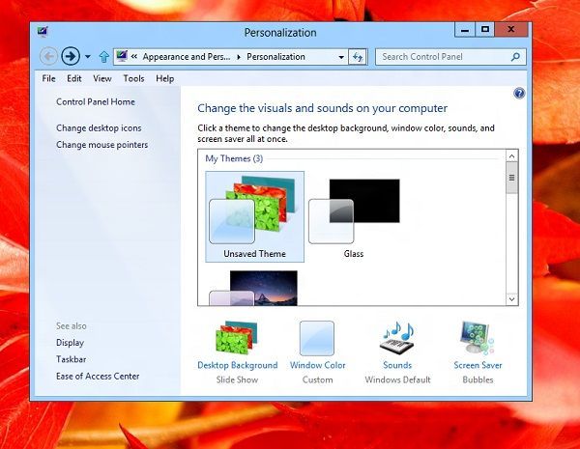Maximize the Personalization window
The width and height of the screenshot is (580, 449).
[485, 30]
